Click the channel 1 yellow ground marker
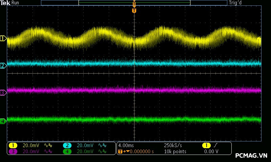The height and width of the screenshot is (162, 271). click(3, 38)
